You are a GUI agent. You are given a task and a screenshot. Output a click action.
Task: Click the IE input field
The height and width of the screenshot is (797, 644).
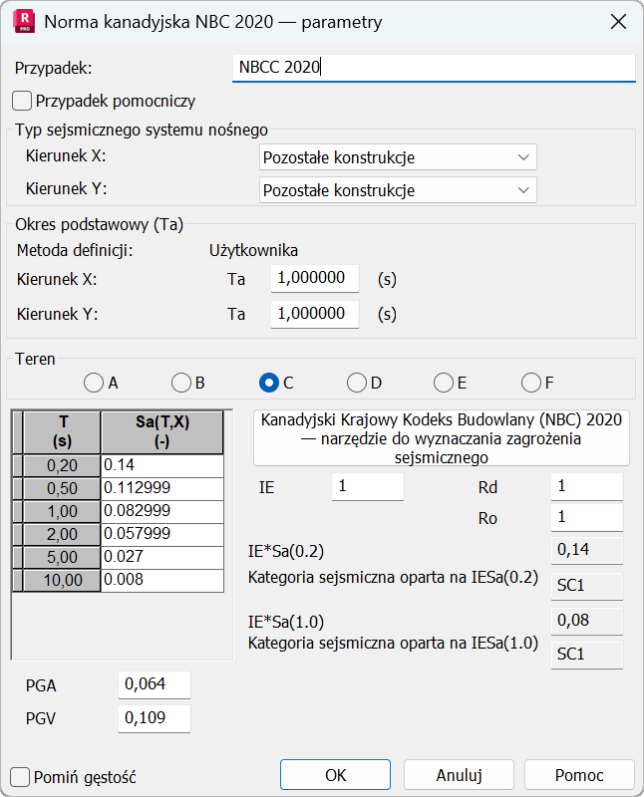coord(368,486)
